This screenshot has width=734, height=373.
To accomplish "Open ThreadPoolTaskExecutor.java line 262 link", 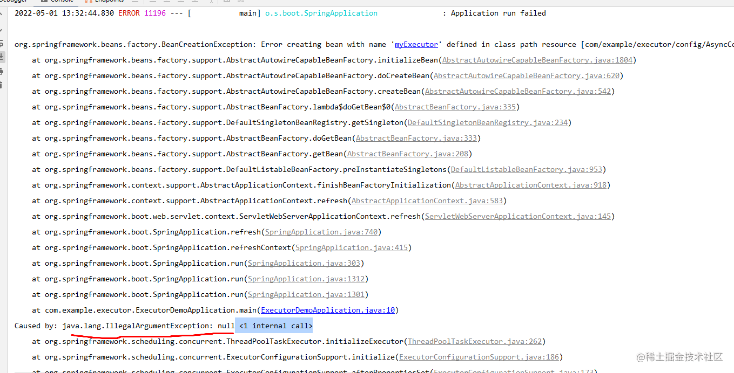I will click(475, 341).
